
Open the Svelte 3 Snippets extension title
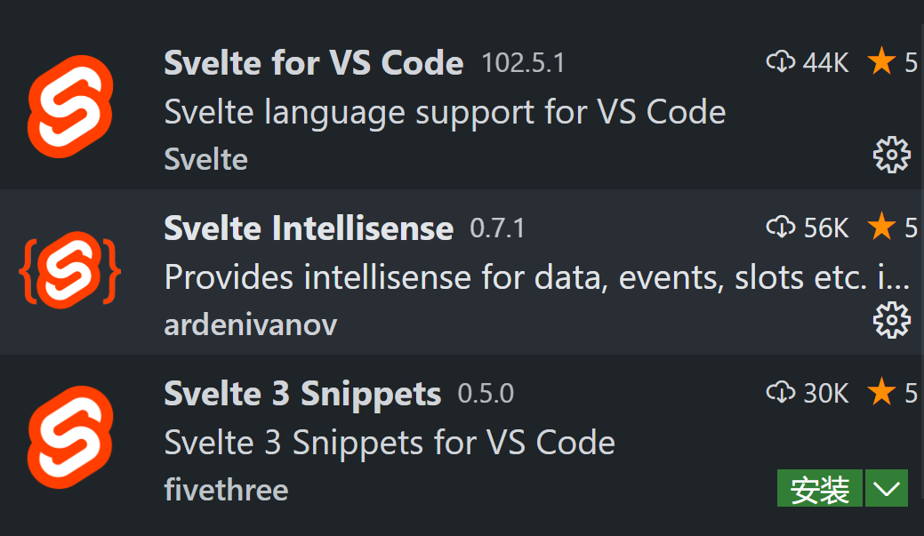pyautogui.click(x=302, y=394)
